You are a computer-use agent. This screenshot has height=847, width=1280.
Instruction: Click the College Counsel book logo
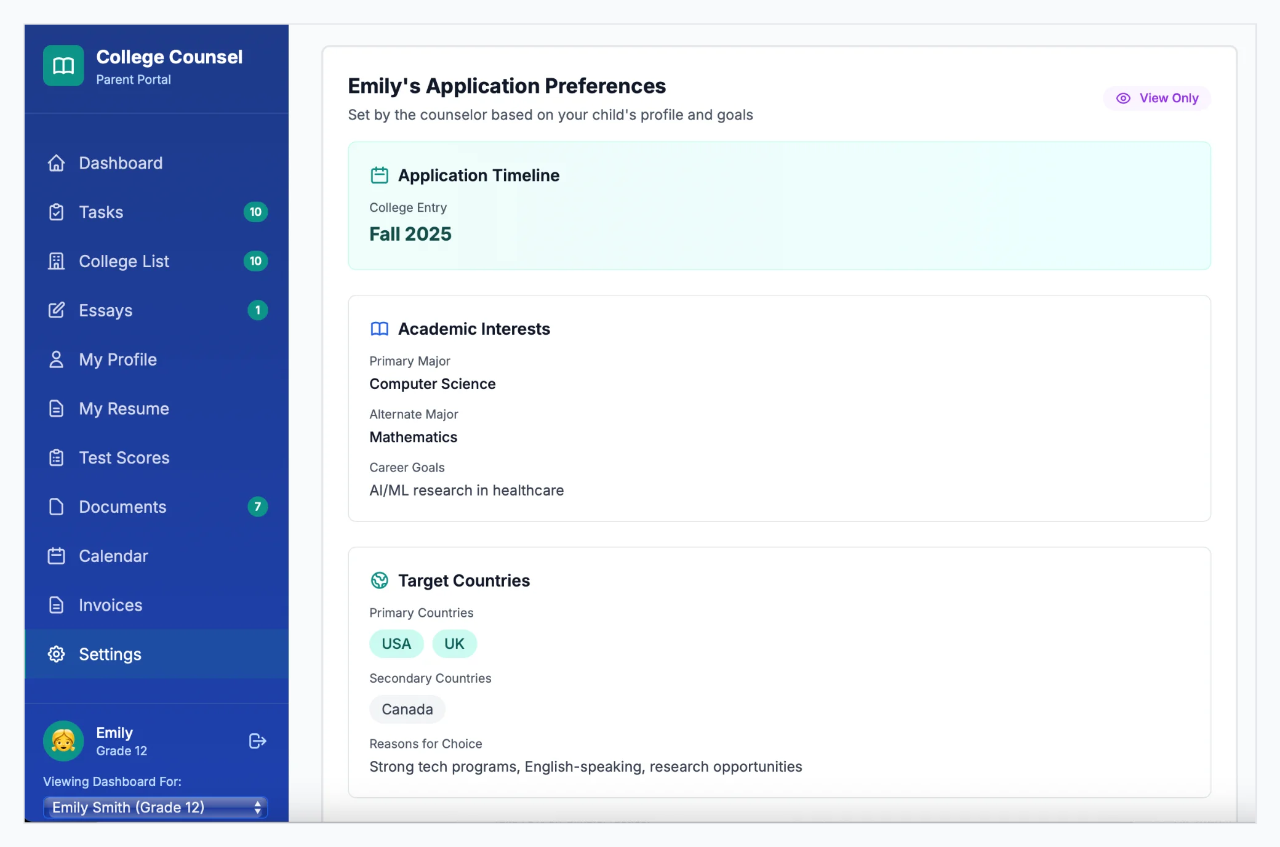(x=63, y=66)
